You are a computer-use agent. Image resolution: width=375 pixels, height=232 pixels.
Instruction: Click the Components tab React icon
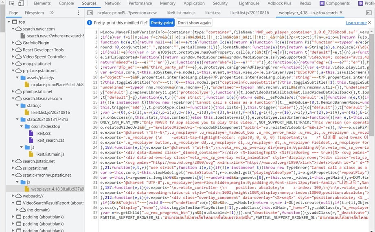tap(322, 3)
